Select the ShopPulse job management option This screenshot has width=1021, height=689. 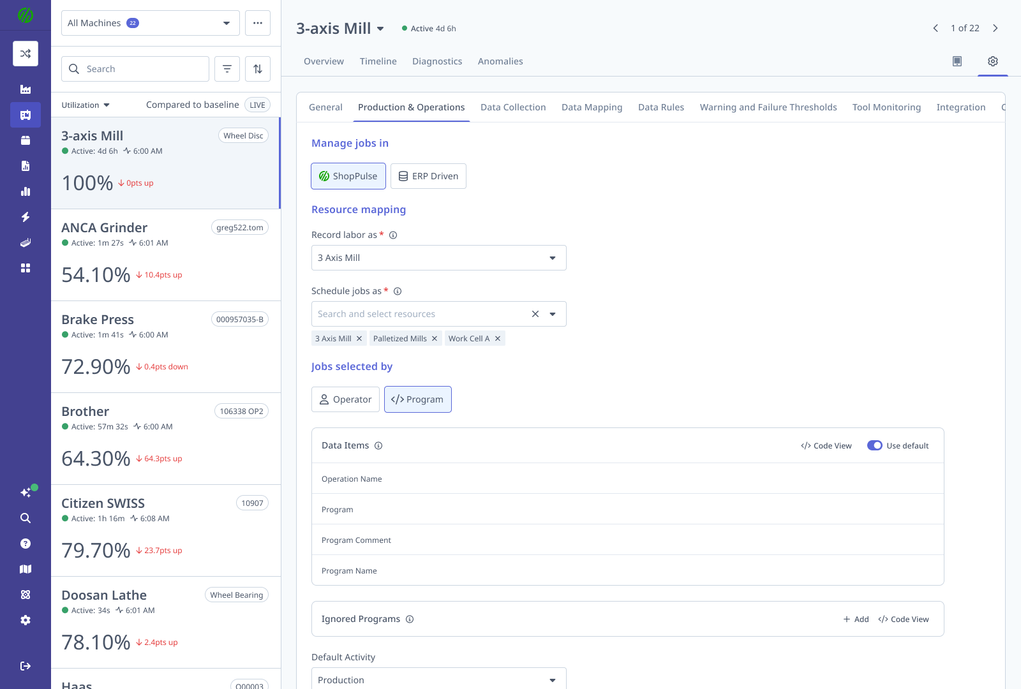tap(348, 176)
